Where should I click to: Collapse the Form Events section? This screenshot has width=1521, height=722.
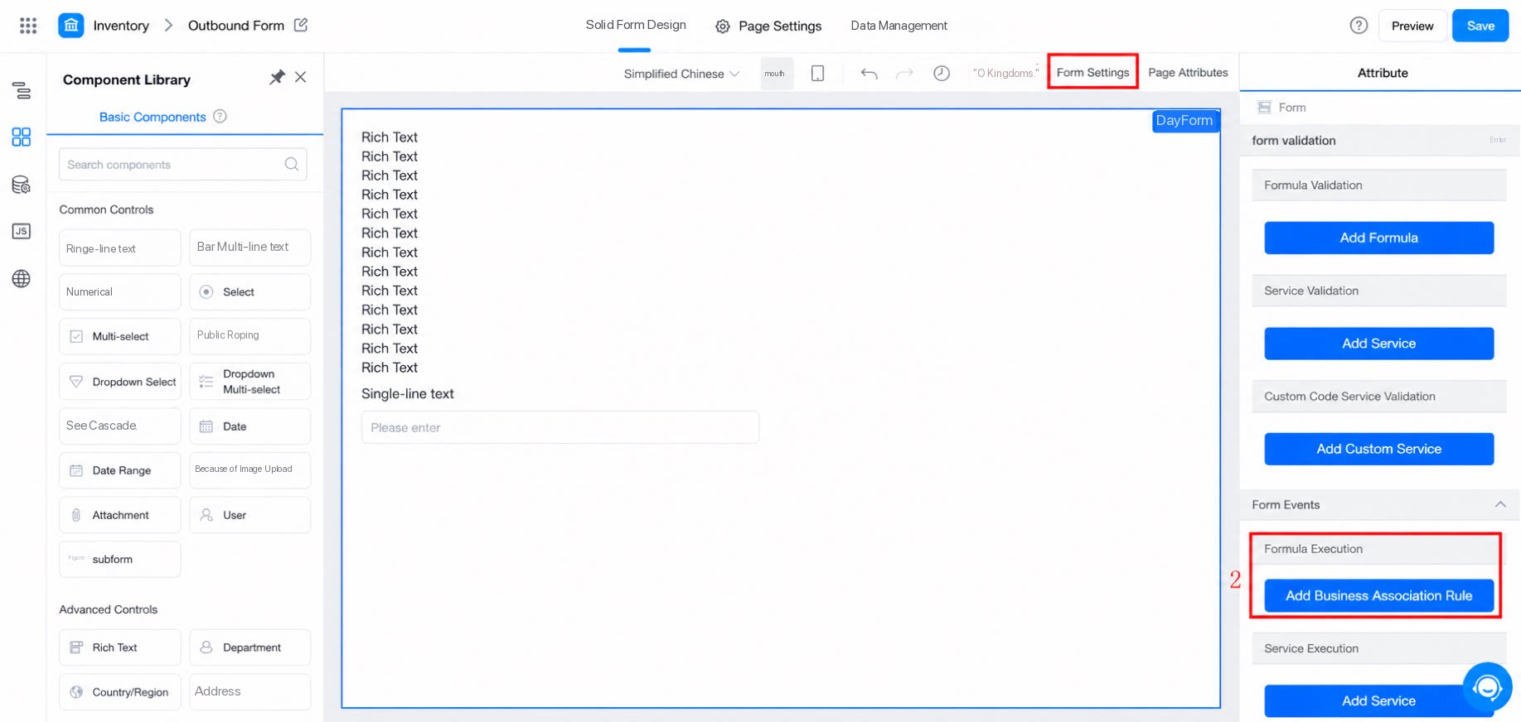click(1500, 504)
